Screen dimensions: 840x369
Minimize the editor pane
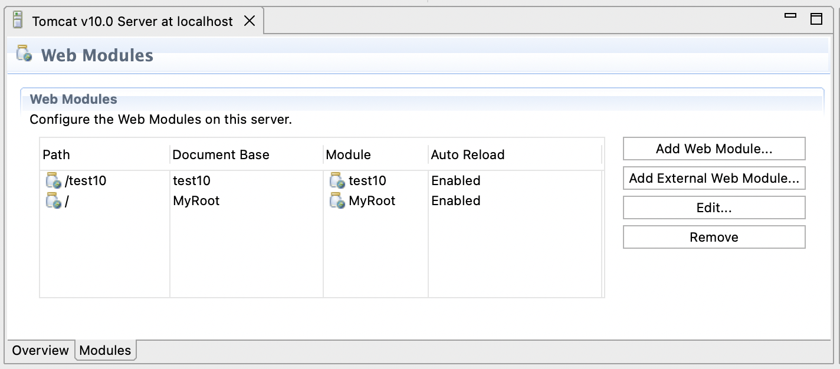pos(790,17)
